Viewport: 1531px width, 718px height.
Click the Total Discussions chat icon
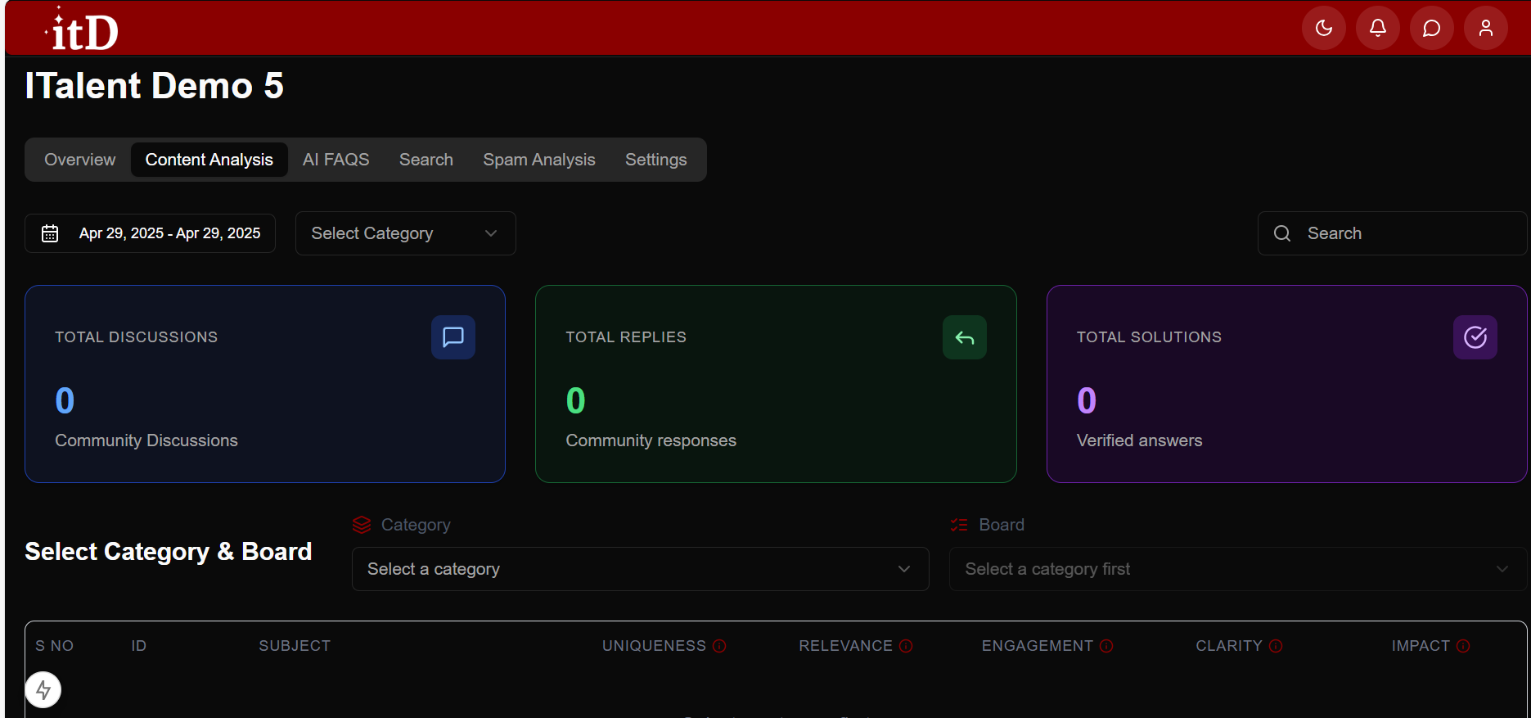(453, 337)
